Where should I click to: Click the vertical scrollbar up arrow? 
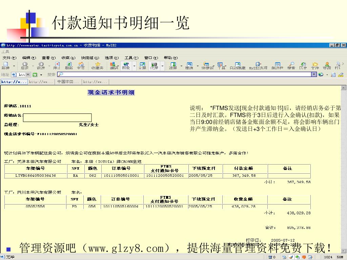[x=344, y=88]
